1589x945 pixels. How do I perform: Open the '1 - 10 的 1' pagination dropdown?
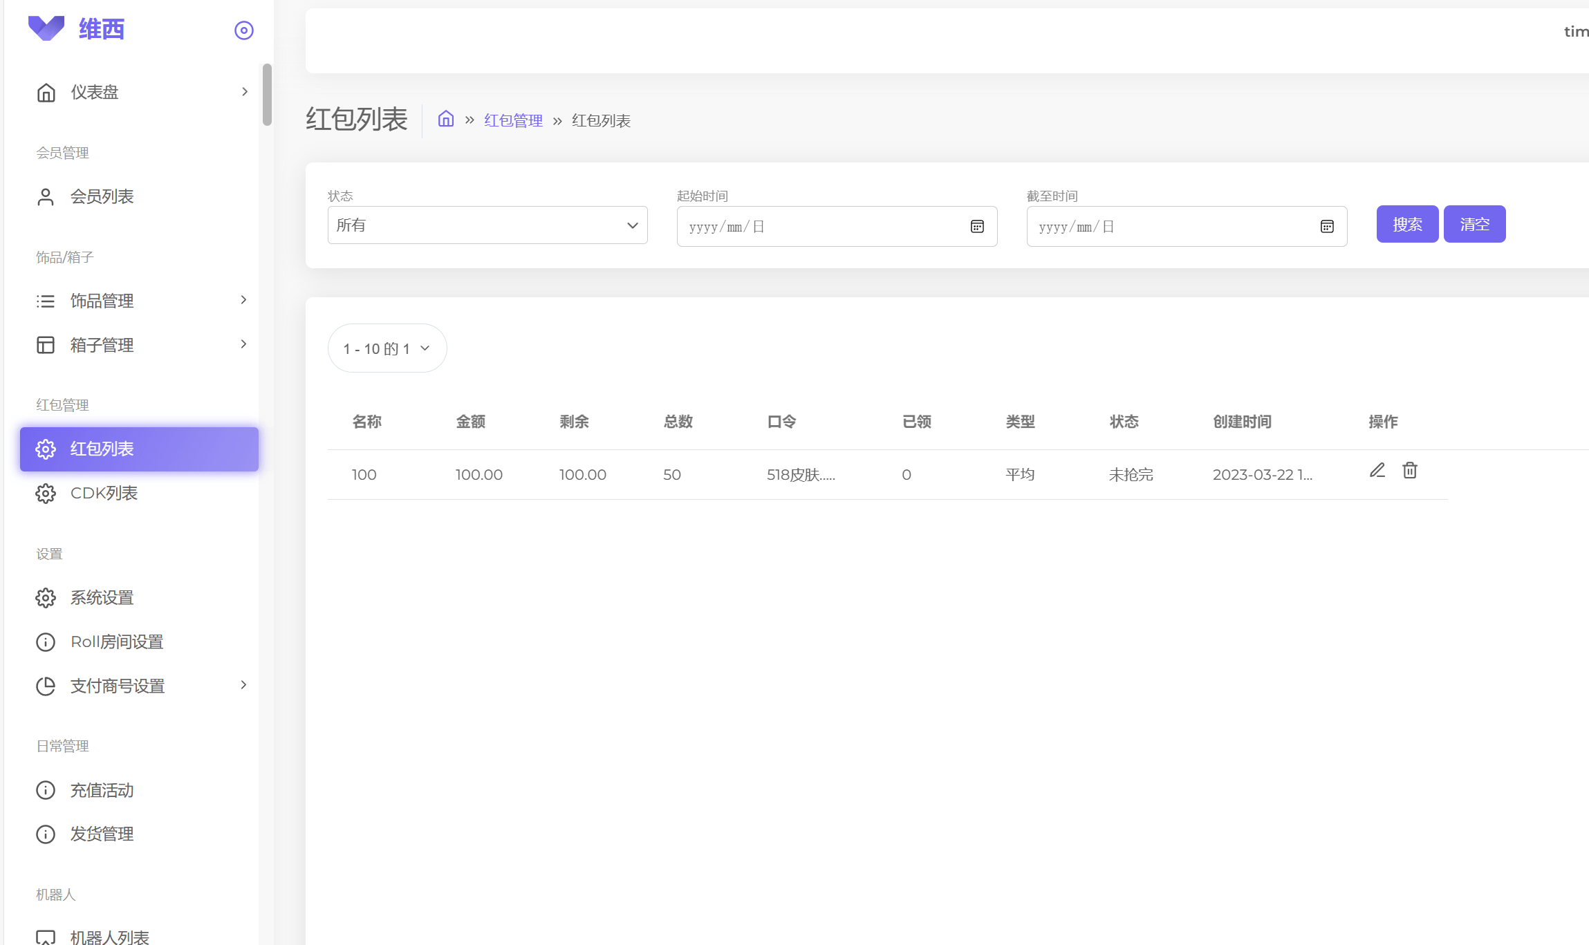click(x=387, y=348)
